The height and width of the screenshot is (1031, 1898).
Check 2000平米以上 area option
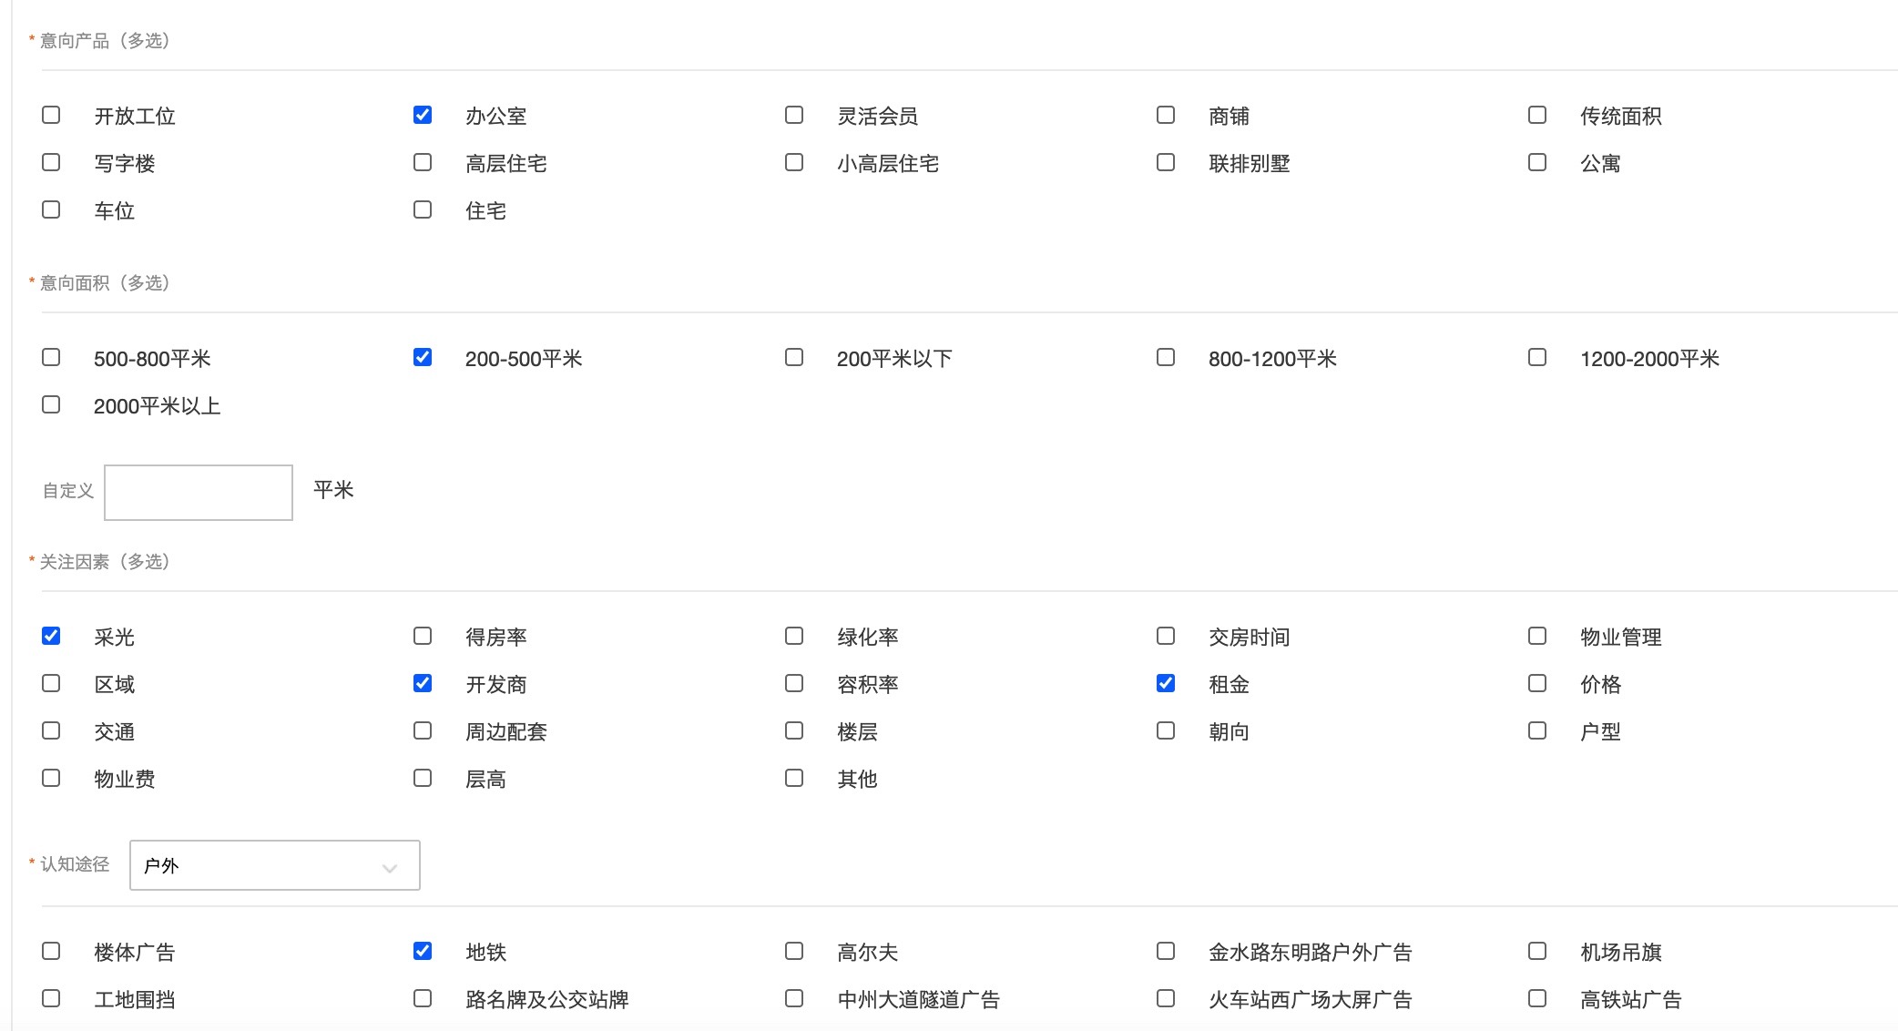[x=51, y=405]
